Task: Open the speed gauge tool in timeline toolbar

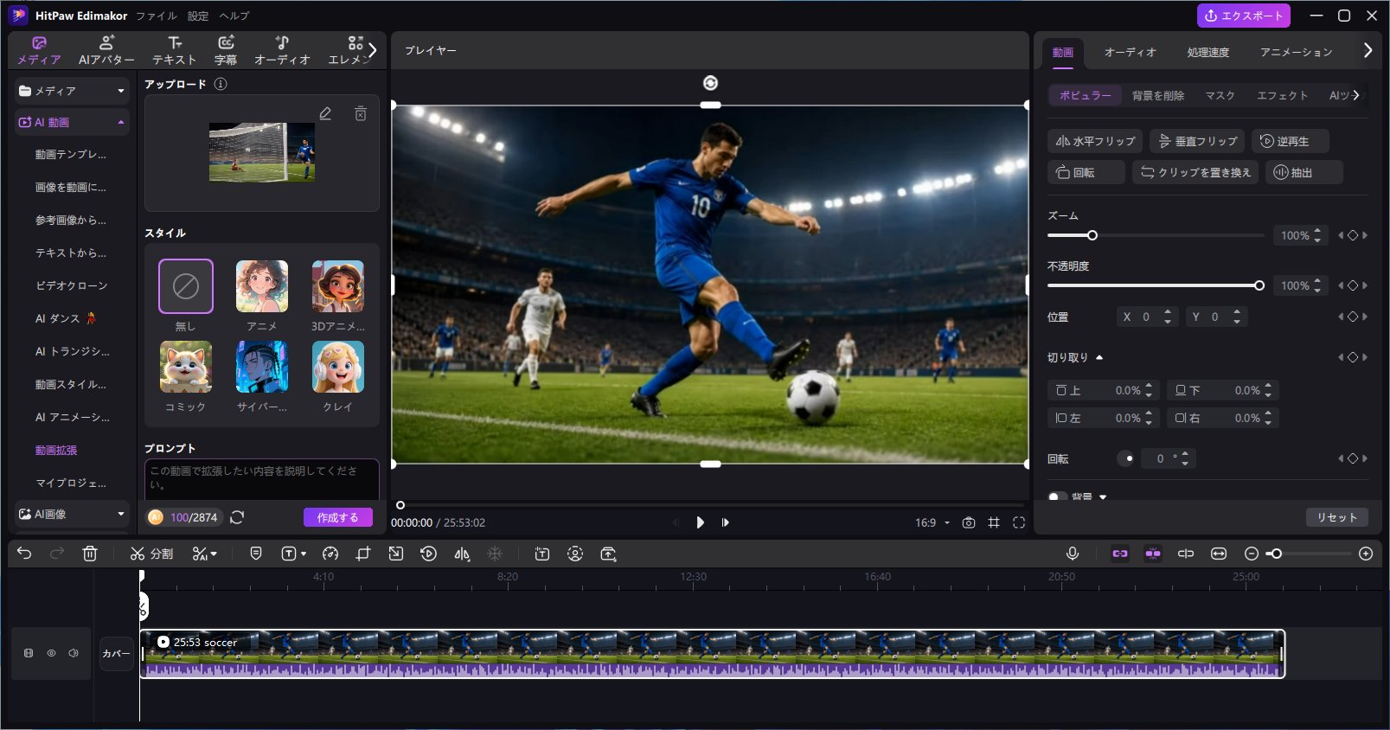Action: pos(330,554)
